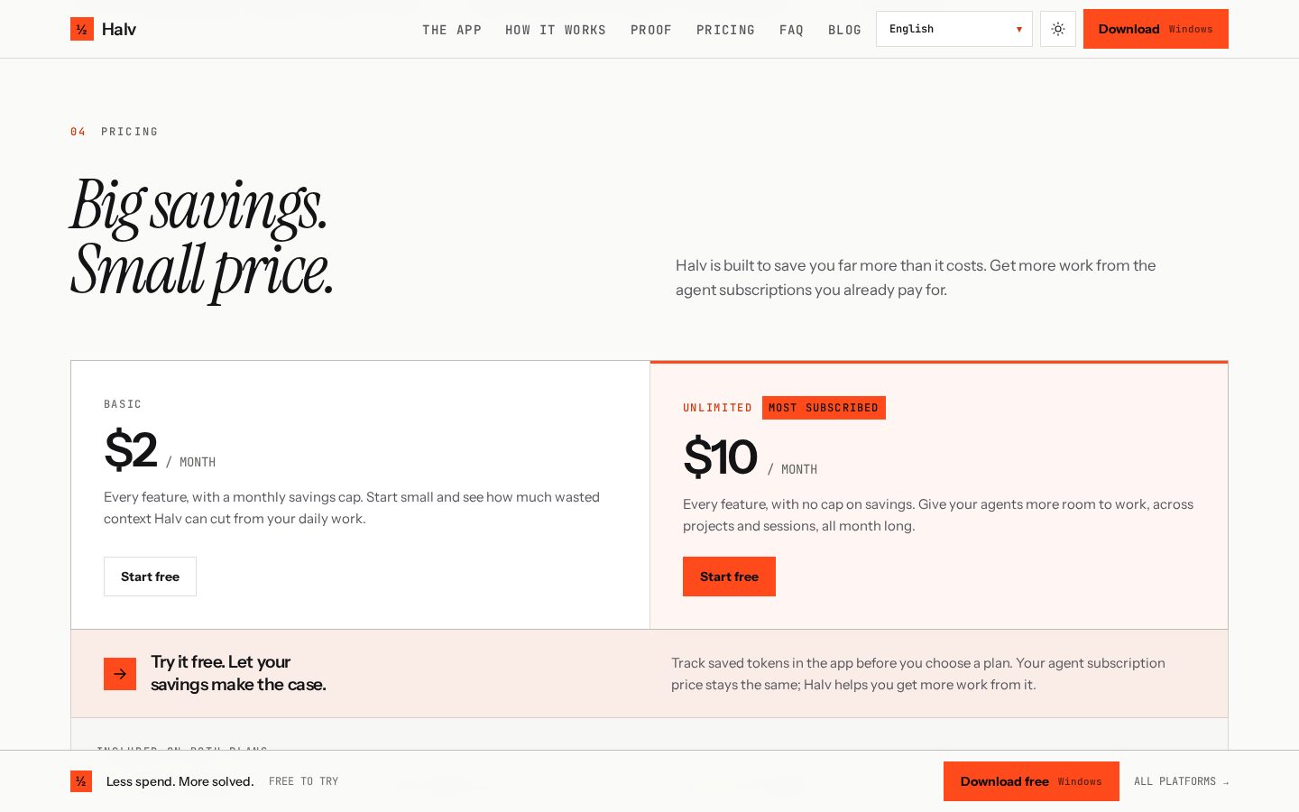Click the Halv half-mark icon in bottom bar
This screenshot has width=1299, height=812.
[x=81, y=781]
